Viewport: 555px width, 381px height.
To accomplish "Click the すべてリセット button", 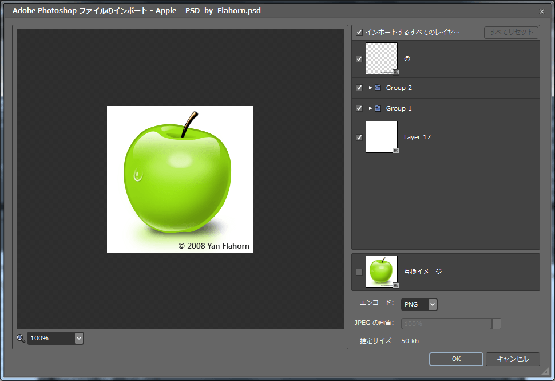I will 511,32.
